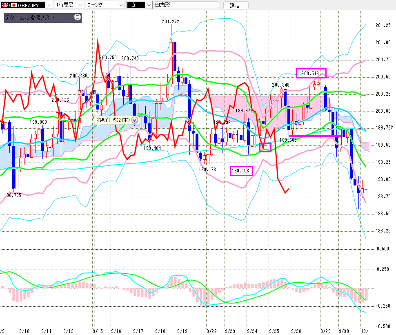Viewport: 396px width, 335px height.
Task: Select the magenta horizontal line near 199.605
Action: pyautogui.click(x=314, y=135)
